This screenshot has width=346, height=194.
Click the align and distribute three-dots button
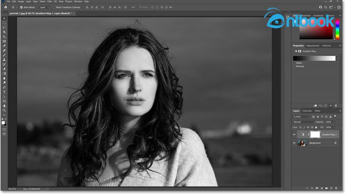click(133, 7)
